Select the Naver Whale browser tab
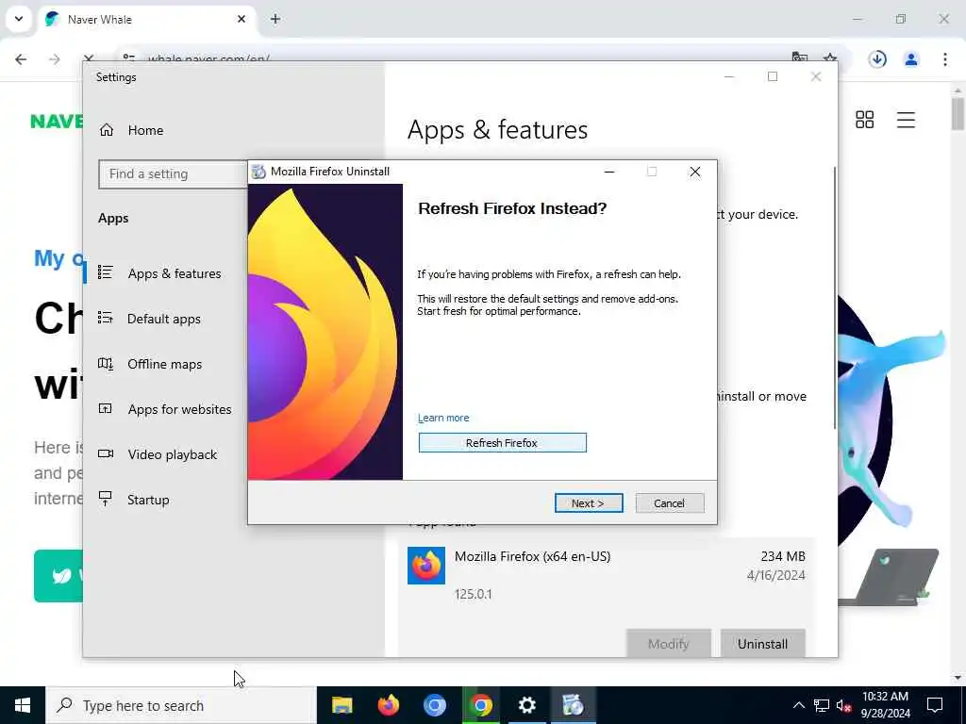The height and width of the screenshot is (724, 966). click(148, 20)
